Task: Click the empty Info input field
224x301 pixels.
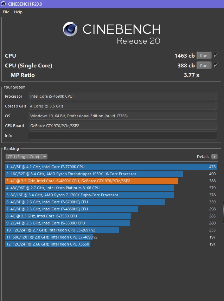Action: pos(123,136)
